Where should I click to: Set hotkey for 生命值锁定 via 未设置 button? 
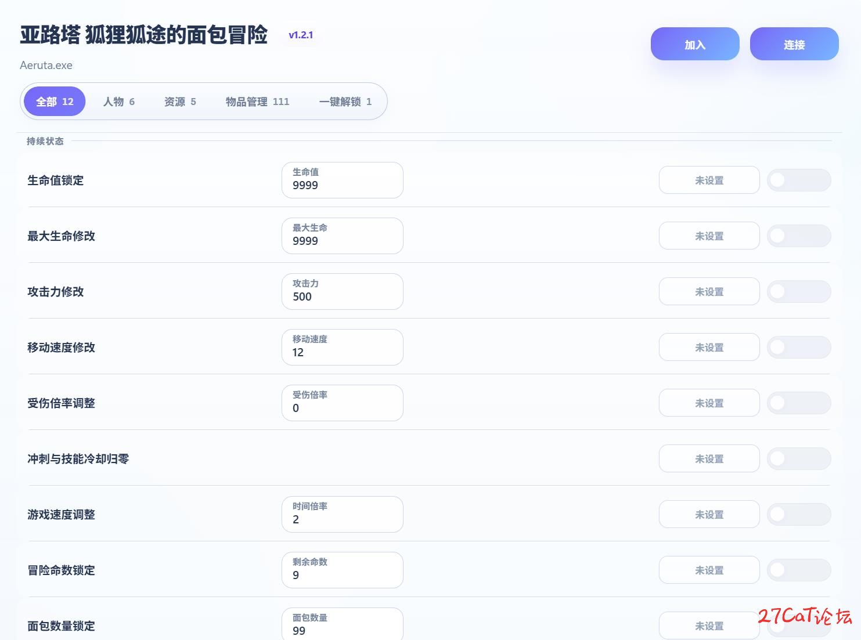pos(709,180)
